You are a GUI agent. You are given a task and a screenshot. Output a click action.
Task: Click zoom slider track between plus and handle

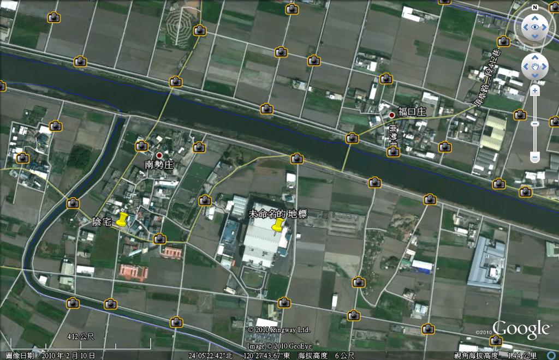click(535, 108)
